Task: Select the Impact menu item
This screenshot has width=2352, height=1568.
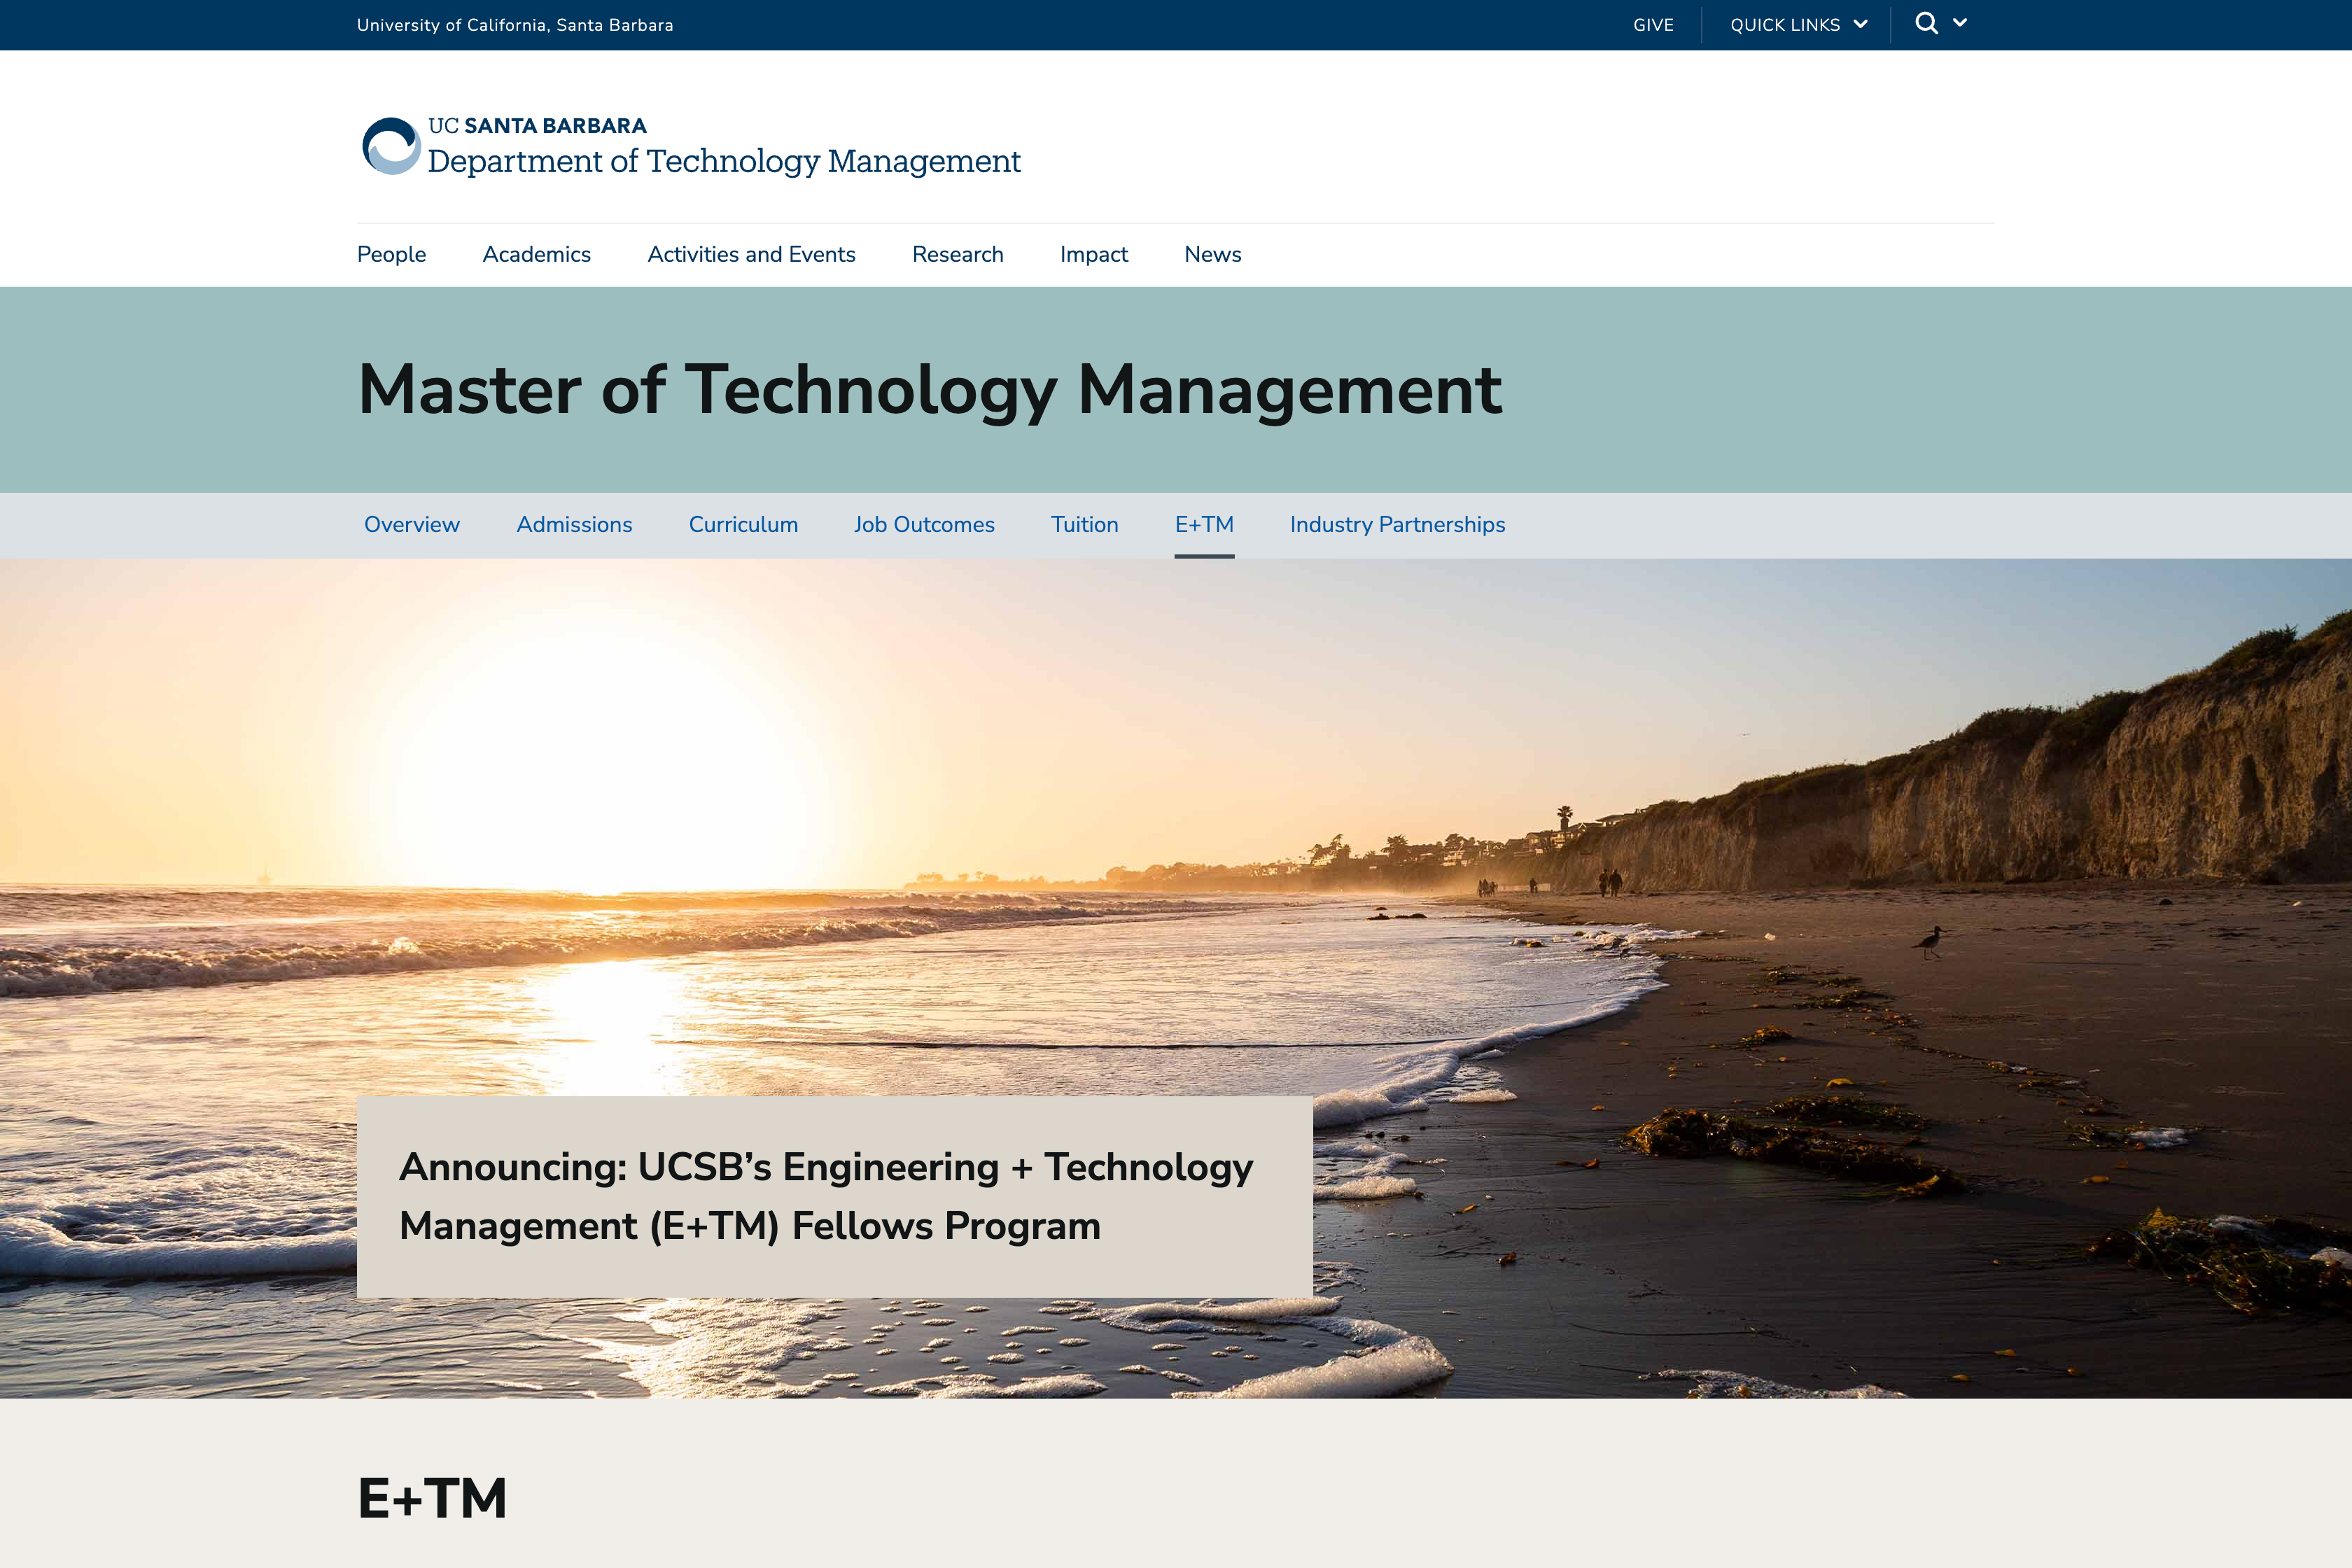Action: [1093, 254]
